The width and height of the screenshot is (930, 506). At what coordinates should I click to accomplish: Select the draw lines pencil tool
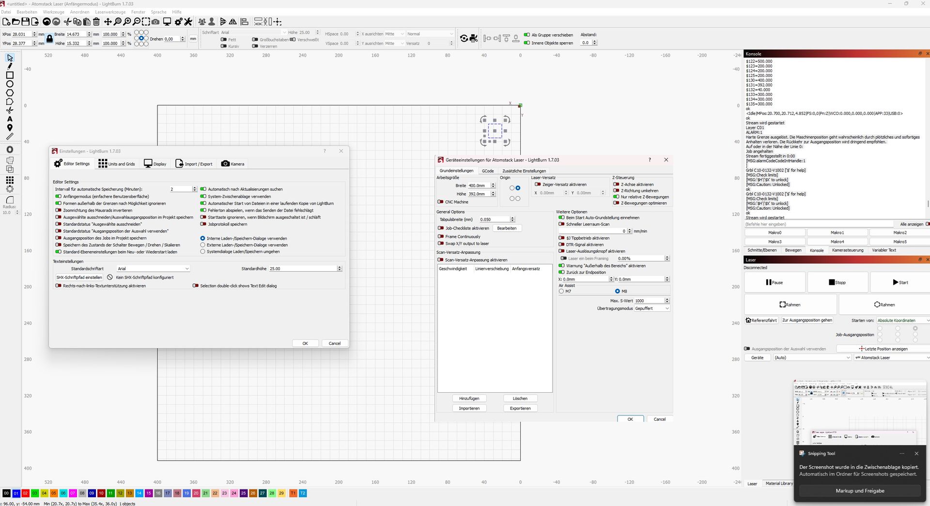tap(10, 66)
